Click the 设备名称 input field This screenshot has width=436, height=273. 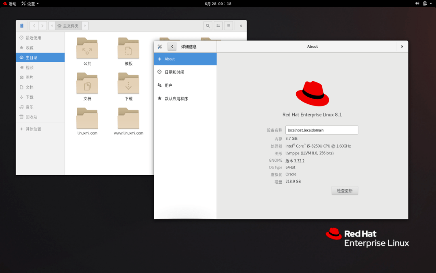pos(322,130)
